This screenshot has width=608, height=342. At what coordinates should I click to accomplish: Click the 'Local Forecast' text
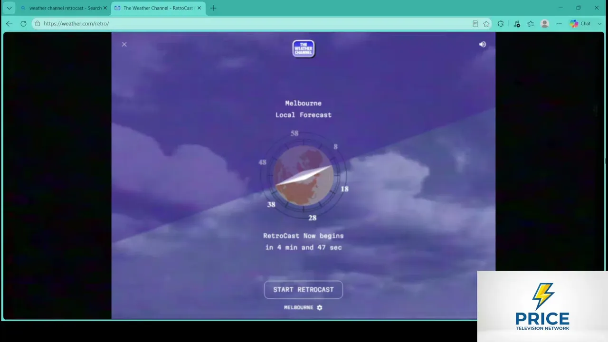304,115
